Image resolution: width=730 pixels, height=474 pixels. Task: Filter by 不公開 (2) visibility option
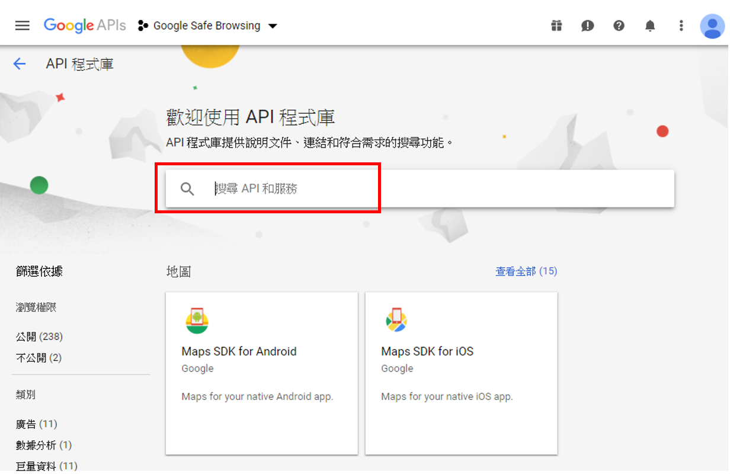[x=39, y=357]
